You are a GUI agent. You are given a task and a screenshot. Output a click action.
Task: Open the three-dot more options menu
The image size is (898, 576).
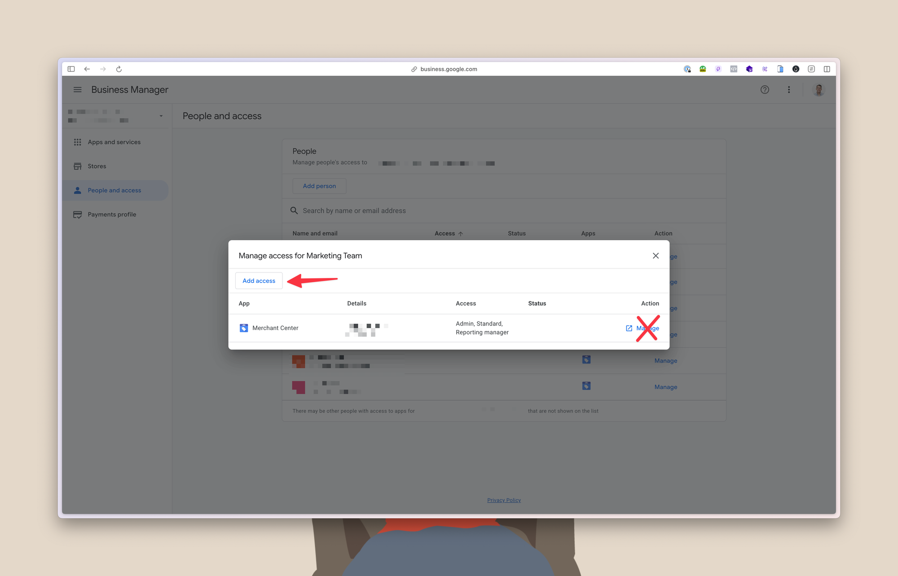789,90
